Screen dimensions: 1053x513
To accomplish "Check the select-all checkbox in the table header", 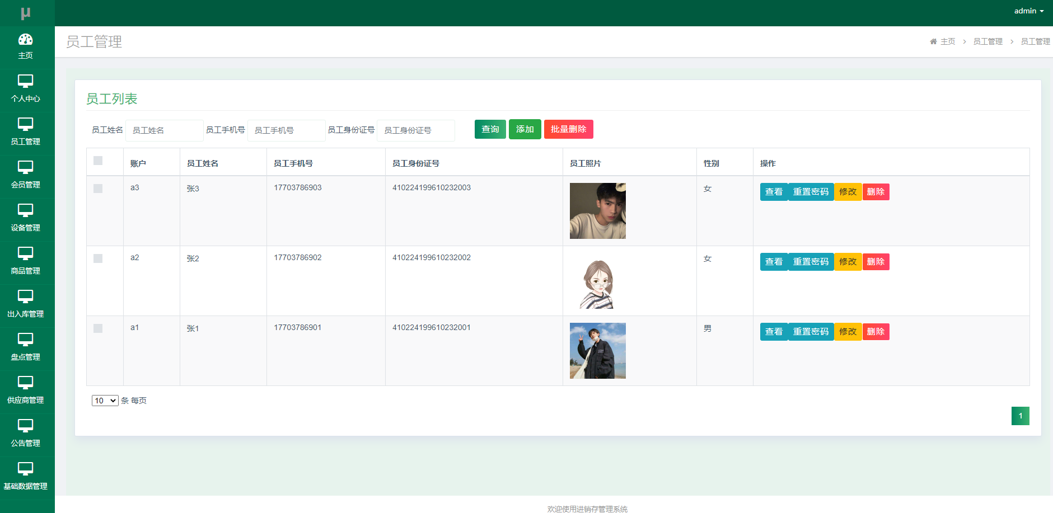I will click(x=98, y=161).
